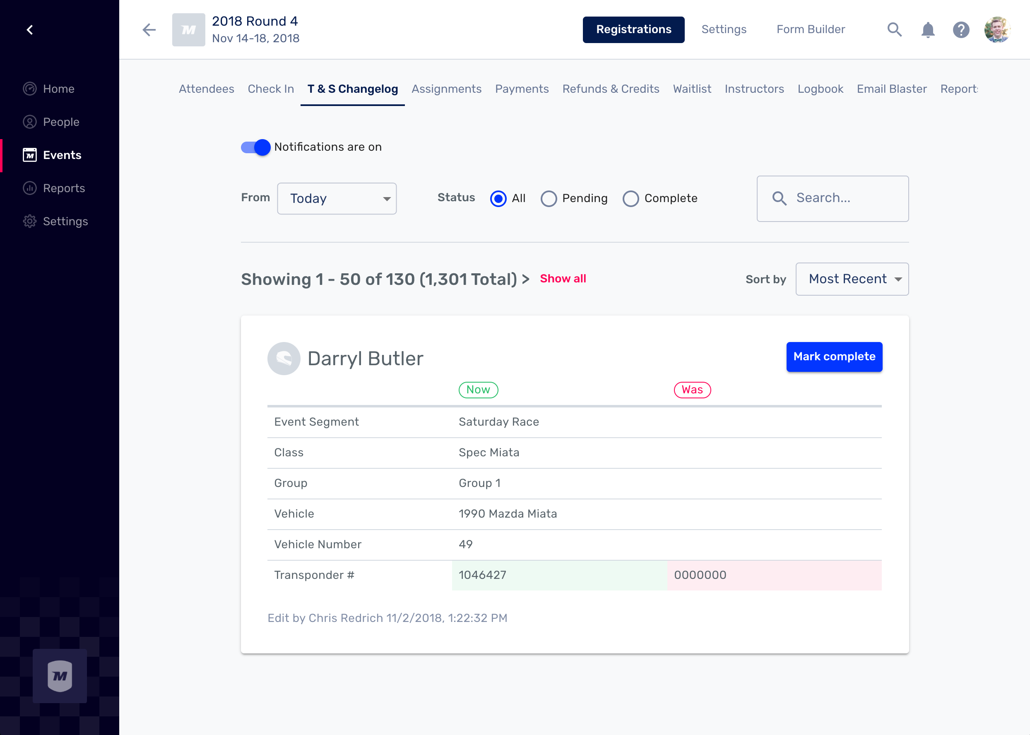The width and height of the screenshot is (1030, 735).
Task: Mark Darryl Butler's change complete
Action: 834,357
